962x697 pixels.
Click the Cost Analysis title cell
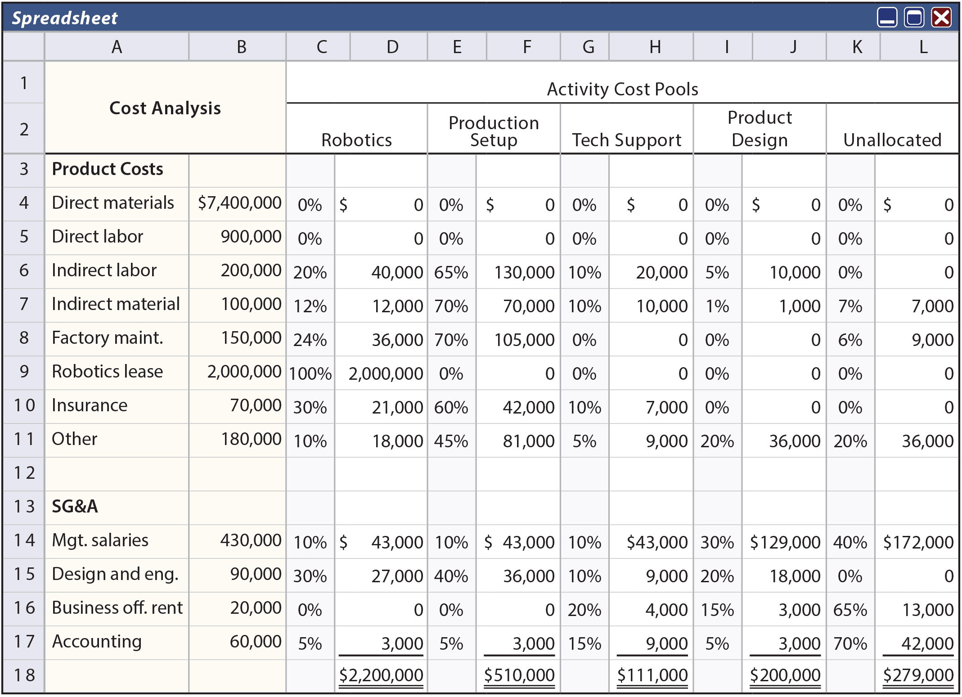pos(165,108)
